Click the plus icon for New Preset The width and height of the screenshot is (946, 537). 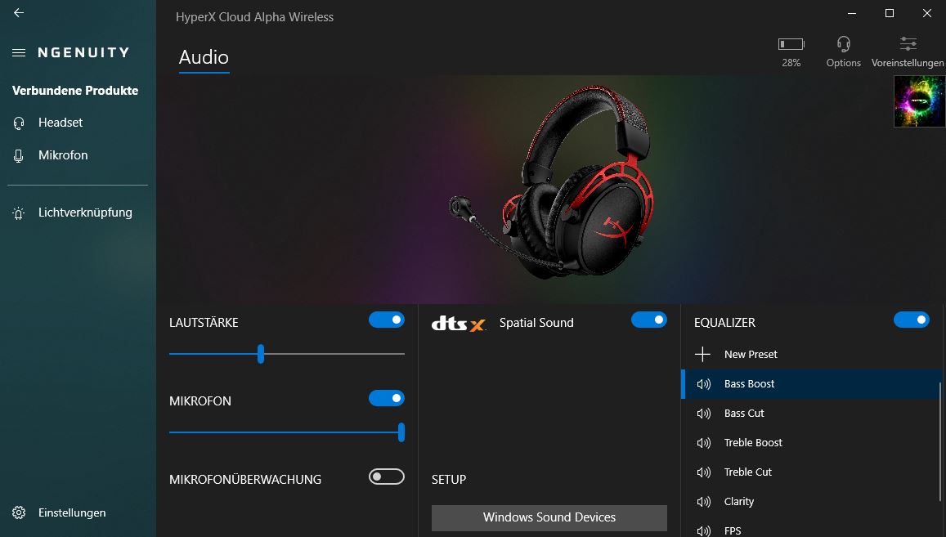click(702, 355)
